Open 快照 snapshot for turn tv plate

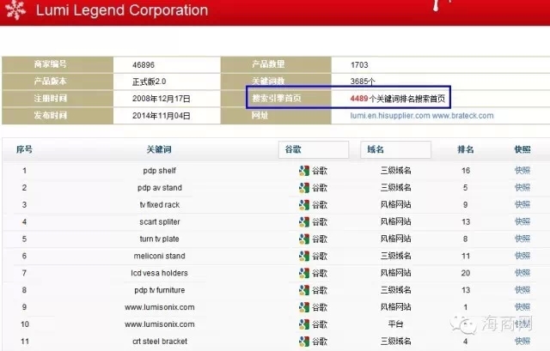click(522, 239)
